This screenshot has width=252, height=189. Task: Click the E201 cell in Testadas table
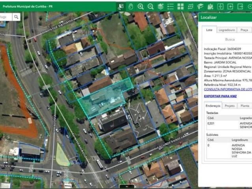click(x=211, y=123)
